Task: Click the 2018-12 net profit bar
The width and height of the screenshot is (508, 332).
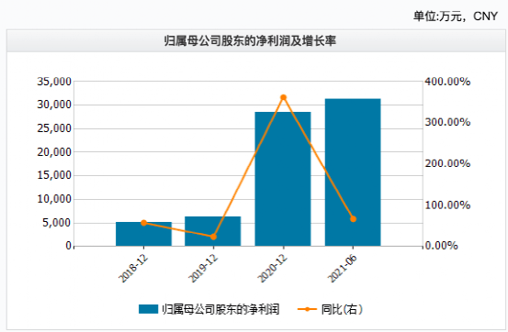Action: pyautogui.click(x=143, y=234)
